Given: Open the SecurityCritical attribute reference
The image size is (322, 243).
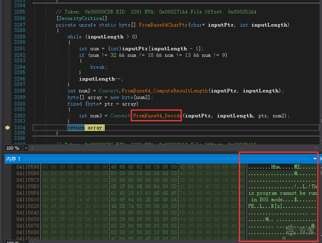Looking at the screenshot, I should (x=82, y=18).
